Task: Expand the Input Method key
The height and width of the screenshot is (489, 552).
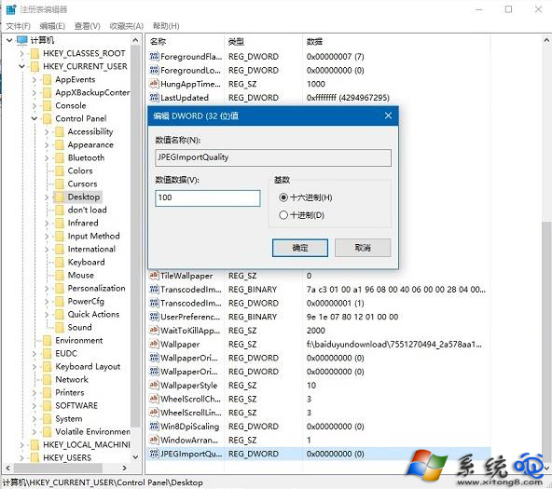Action: 47,237
